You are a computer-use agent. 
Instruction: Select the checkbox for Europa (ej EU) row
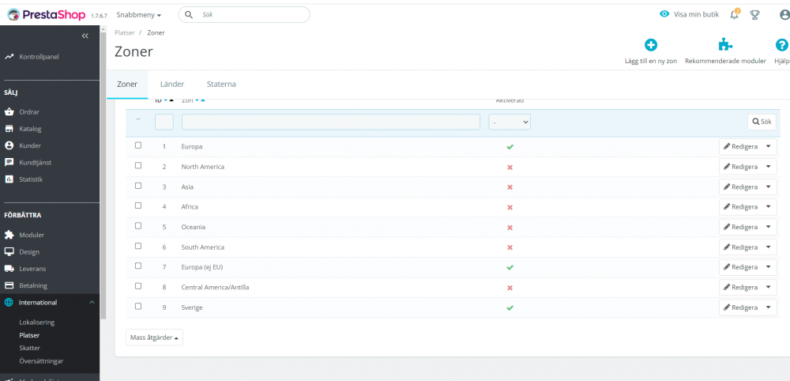click(x=138, y=266)
